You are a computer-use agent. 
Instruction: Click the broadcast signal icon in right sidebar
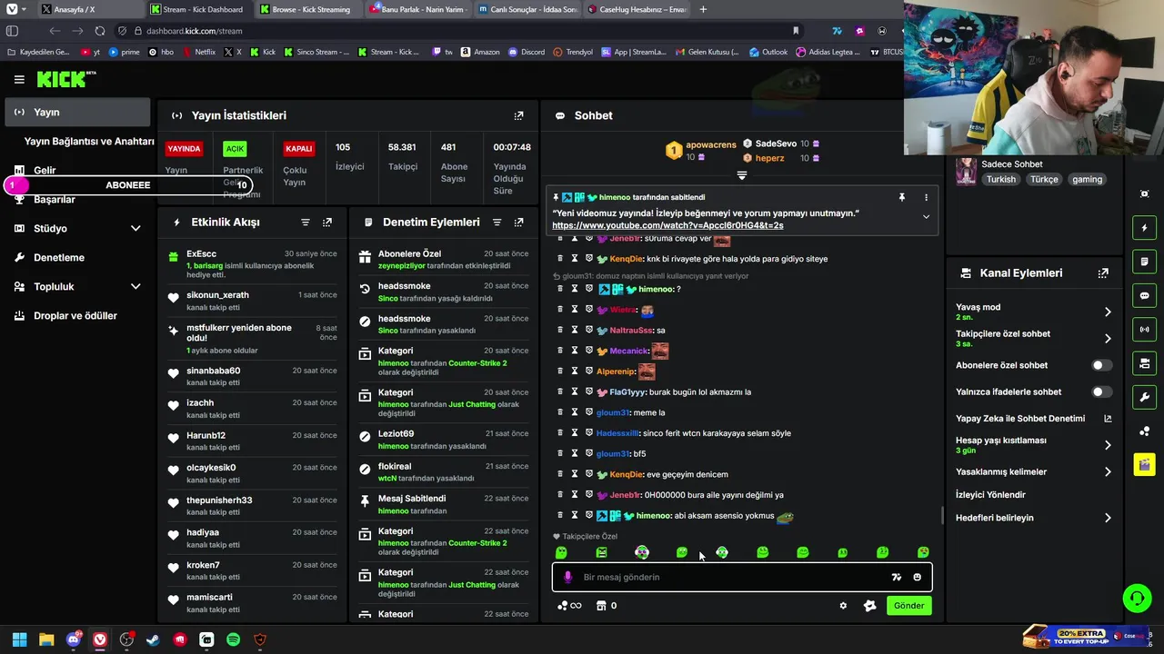pos(1144,329)
